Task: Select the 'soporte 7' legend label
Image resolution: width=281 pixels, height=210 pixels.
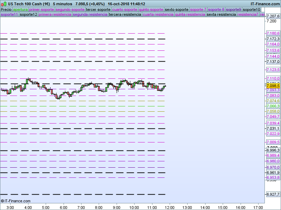Action: (198, 10)
